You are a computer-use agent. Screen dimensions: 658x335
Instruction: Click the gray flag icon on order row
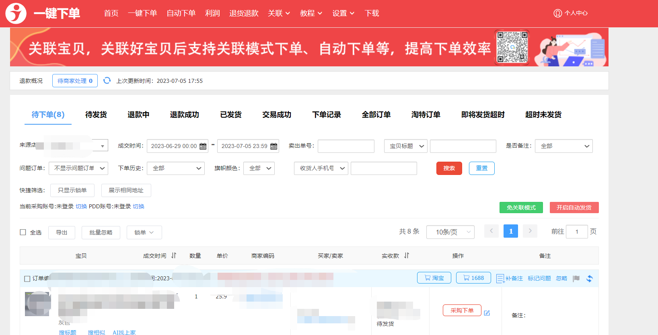[576, 278]
